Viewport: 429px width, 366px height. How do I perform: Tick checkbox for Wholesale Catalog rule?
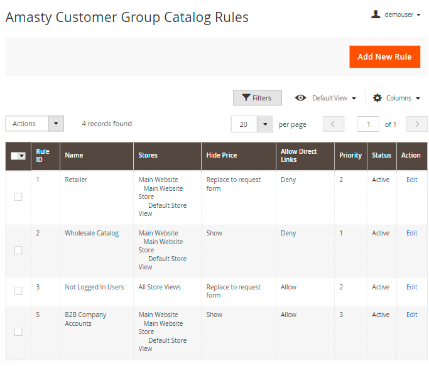pyautogui.click(x=18, y=250)
